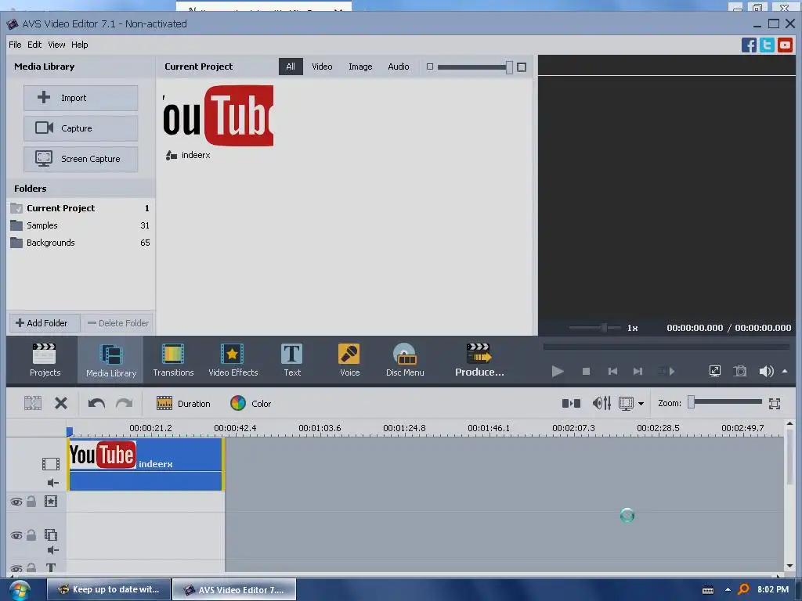Screen dimensions: 802x601
Task: Click the transition icon in timeline toolbar
Action: coord(571,404)
